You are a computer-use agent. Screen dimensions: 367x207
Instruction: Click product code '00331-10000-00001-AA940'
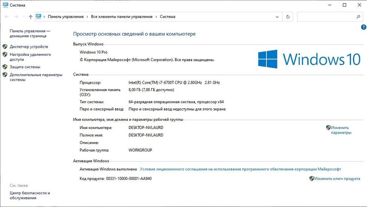[x=129, y=178]
